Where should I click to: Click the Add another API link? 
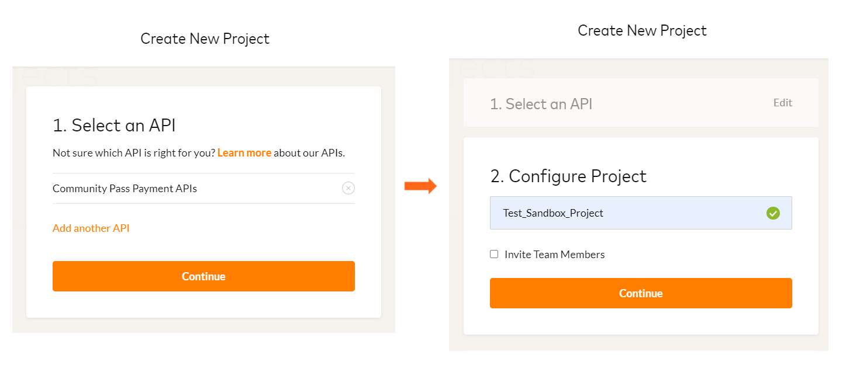(91, 228)
